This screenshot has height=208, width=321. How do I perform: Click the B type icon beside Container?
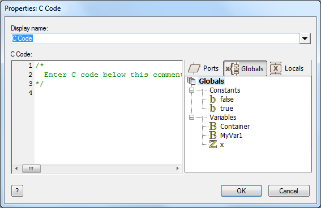[213, 126]
